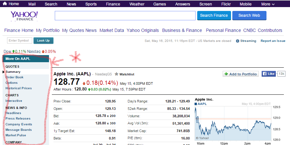Open Mobile in the top navigation
The image size is (290, 145).
[246, 4]
